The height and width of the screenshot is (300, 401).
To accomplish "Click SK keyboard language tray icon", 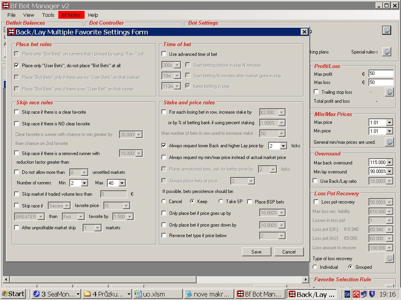I will click(347, 295).
